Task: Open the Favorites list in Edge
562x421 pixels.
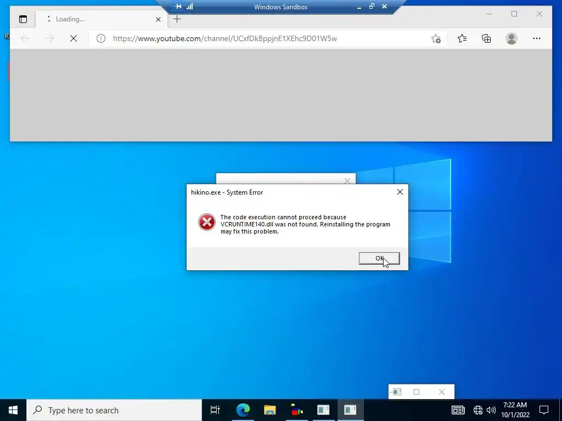Action: (x=462, y=38)
